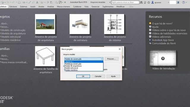Open the Sistemas ribbon tab
Image resolution: width=190 pixels, height=107 pixels.
click(x=23, y=7)
